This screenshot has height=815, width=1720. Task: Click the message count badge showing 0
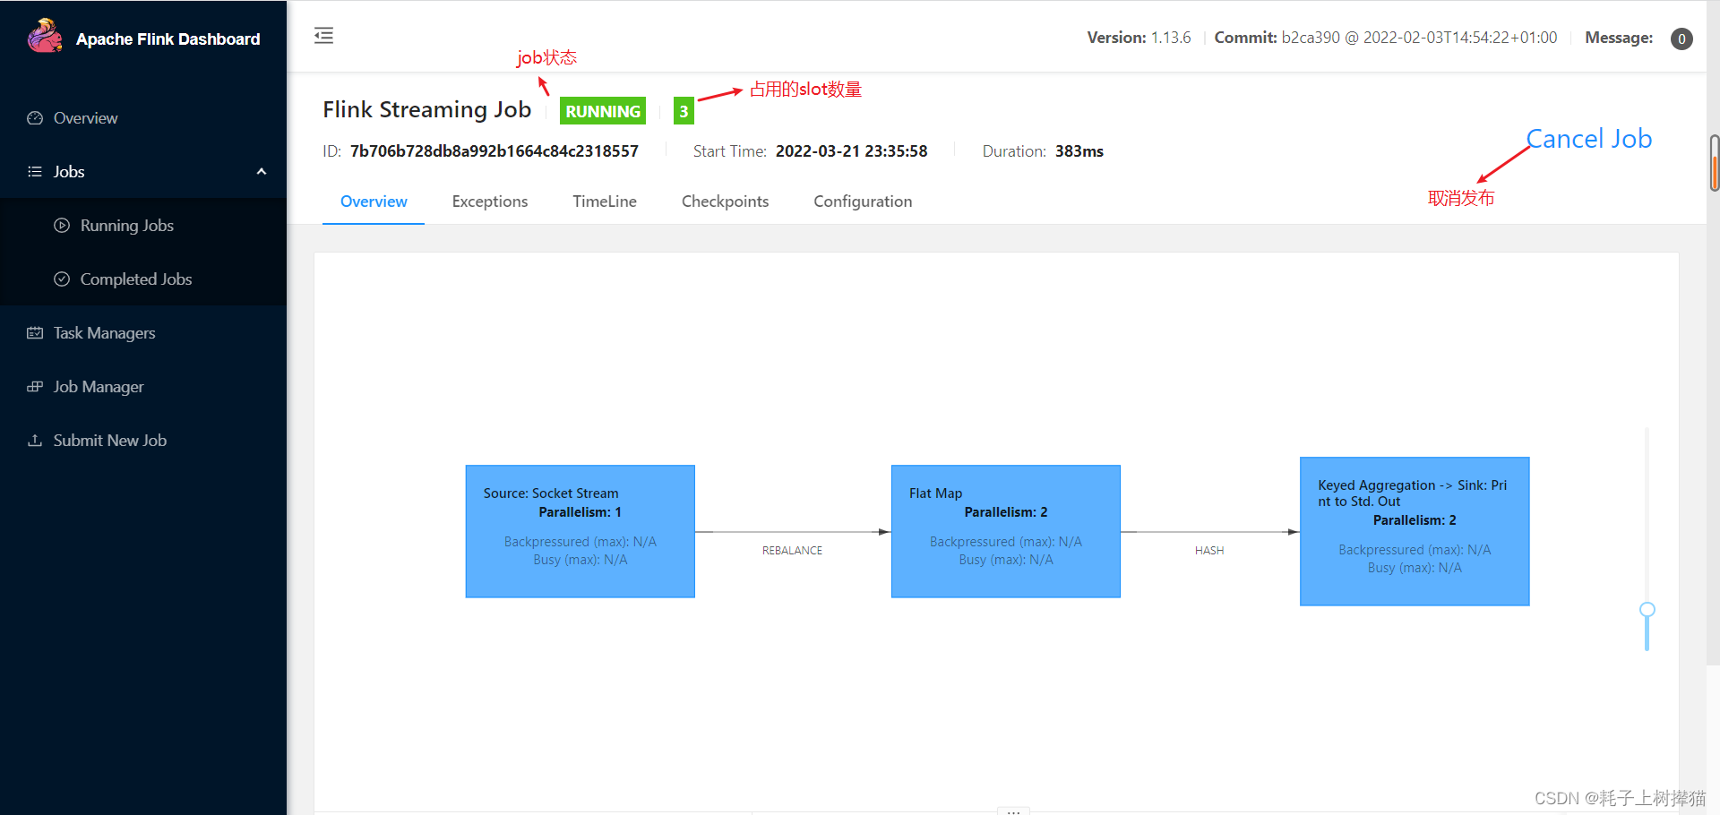tap(1681, 39)
